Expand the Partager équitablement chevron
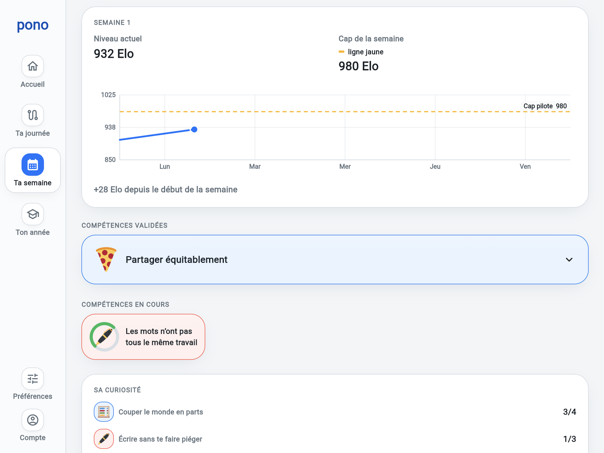This screenshot has height=453, width=604. pos(569,260)
